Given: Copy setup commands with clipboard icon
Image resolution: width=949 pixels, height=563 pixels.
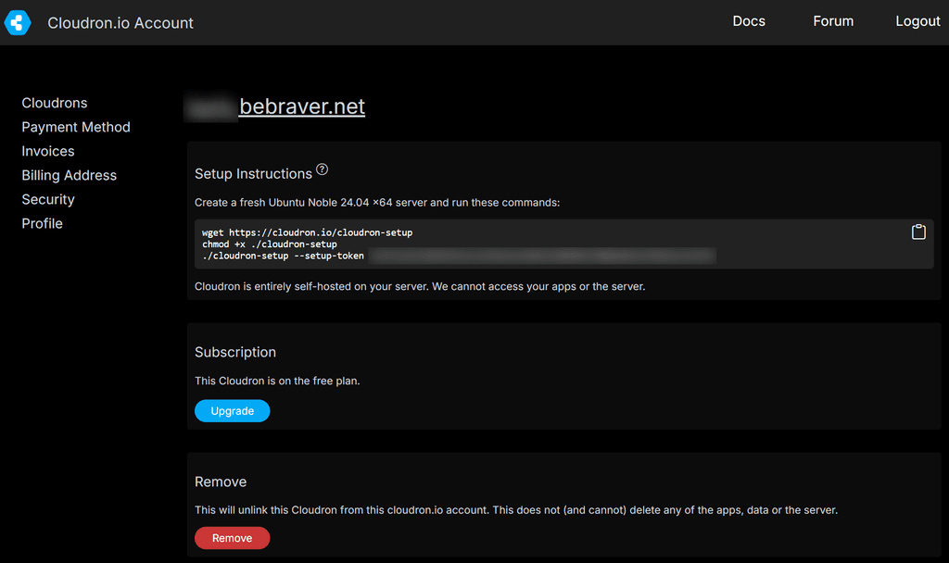Looking at the screenshot, I should (x=917, y=232).
